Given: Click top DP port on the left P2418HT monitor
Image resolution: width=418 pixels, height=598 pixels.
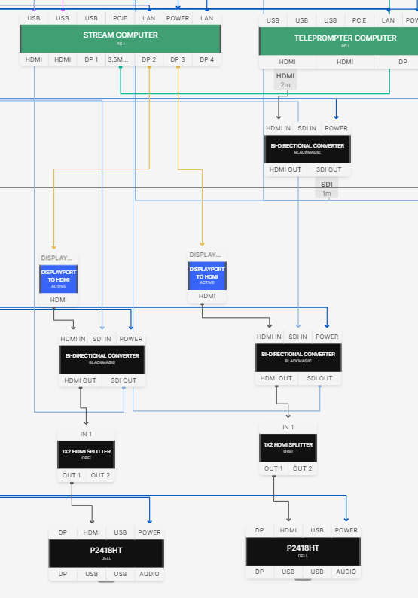Looking at the screenshot, I should pos(63,532).
